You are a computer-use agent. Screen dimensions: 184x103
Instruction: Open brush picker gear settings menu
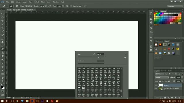tap(125, 54)
